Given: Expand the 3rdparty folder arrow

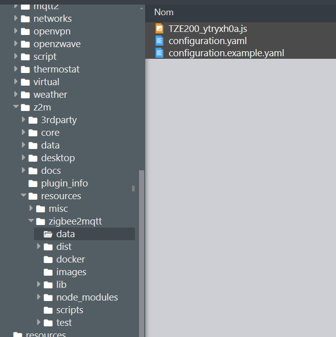Looking at the screenshot, I should (23, 120).
